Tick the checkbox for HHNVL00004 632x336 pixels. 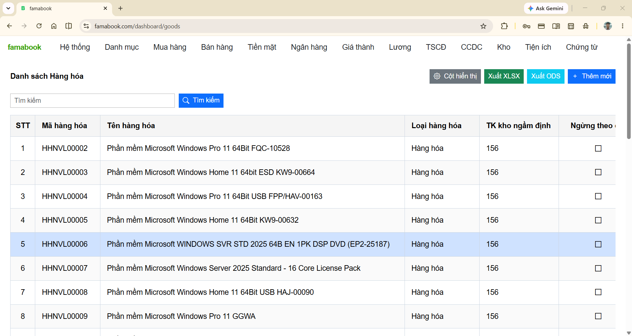coord(598,196)
